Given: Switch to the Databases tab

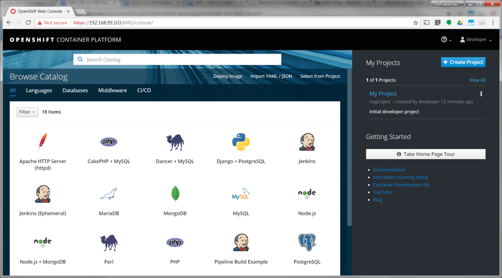Looking at the screenshot, I should pos(75,91).
